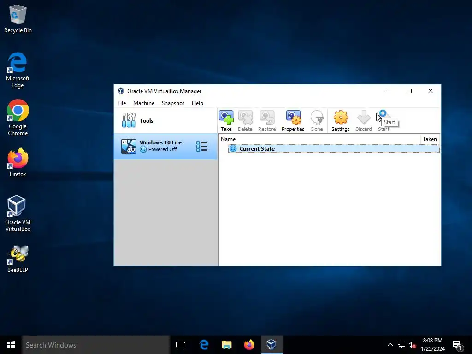Open Firefox from the taskbar
The height and width of the screenshot is (354, 472).
(x=249, y=345)
